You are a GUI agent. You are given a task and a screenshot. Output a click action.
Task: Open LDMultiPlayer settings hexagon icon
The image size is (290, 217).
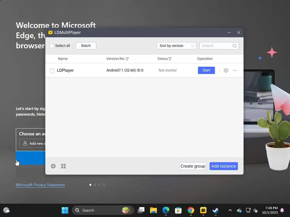(x=53, y=166)
